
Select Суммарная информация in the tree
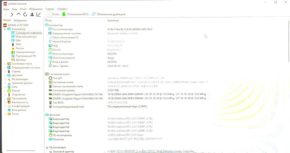point(26,33)
